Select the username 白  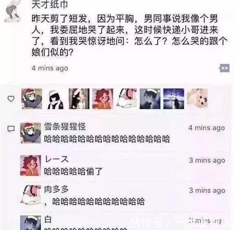48,219
